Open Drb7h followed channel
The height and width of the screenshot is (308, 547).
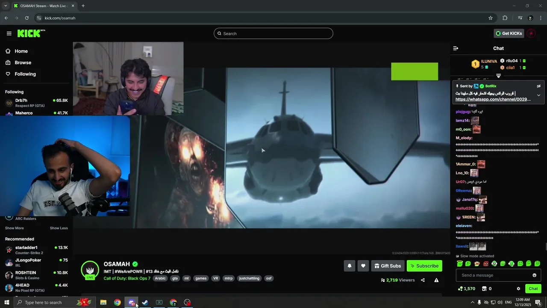coord(36,103)
